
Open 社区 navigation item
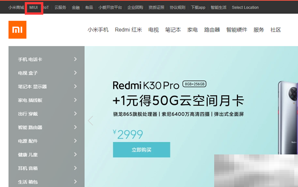click(x=276, y=30)
